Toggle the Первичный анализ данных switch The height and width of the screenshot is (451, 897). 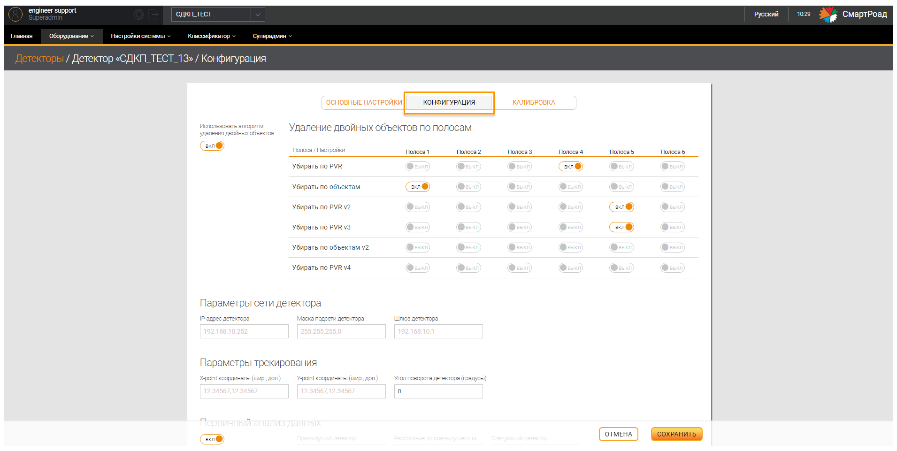click(212, 439)
